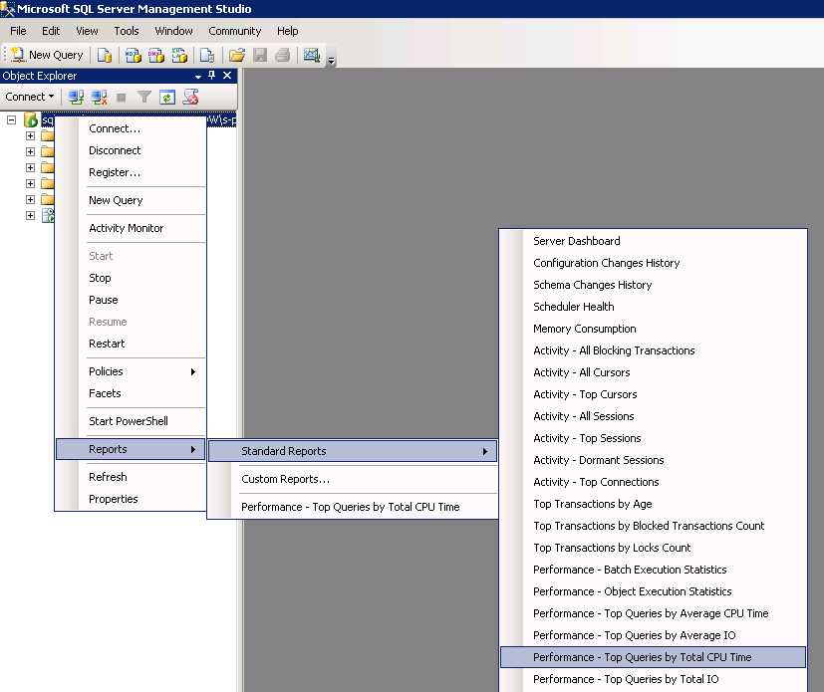Open the toolbar options overflow arrow
Viewport: 824px width, 692px height.
click(x=331, y=60)
